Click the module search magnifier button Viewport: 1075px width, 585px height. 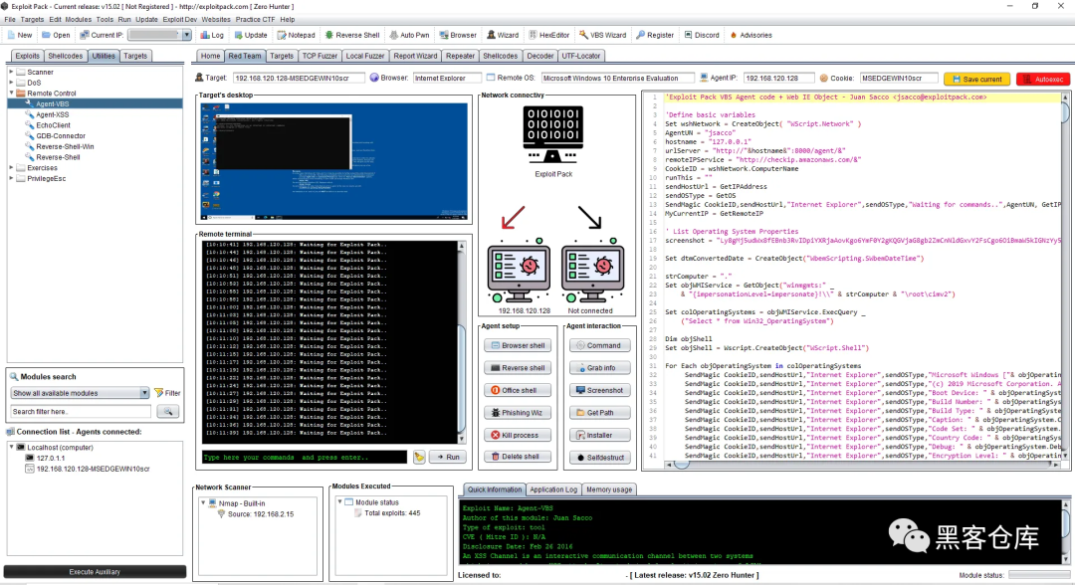pos(168,411)
